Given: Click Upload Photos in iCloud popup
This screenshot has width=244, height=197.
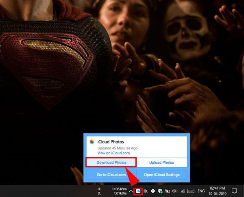Looking at the screenshot, I should (162, 162).
